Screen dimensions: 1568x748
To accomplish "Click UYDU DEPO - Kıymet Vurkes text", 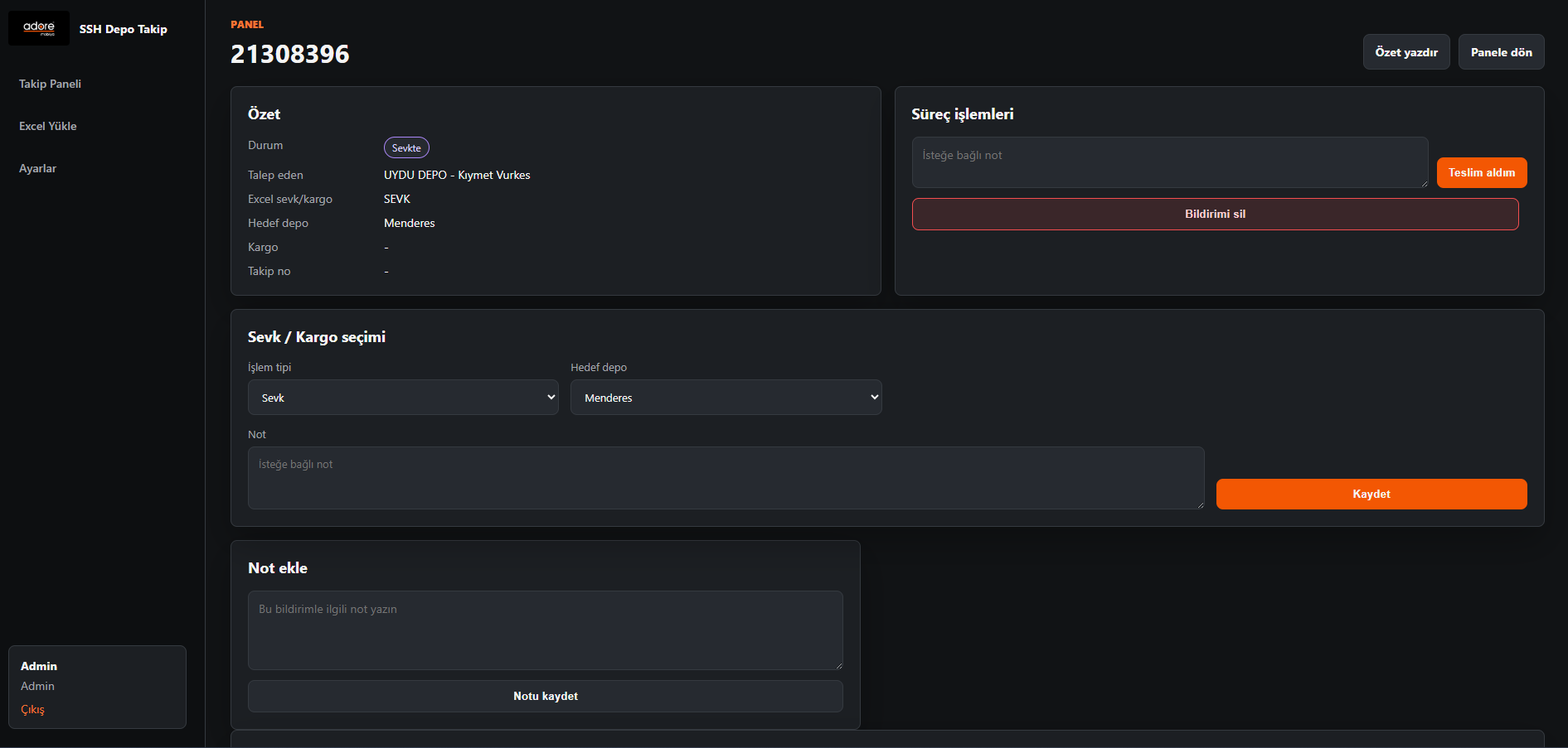I will click(x=457, y=175).
